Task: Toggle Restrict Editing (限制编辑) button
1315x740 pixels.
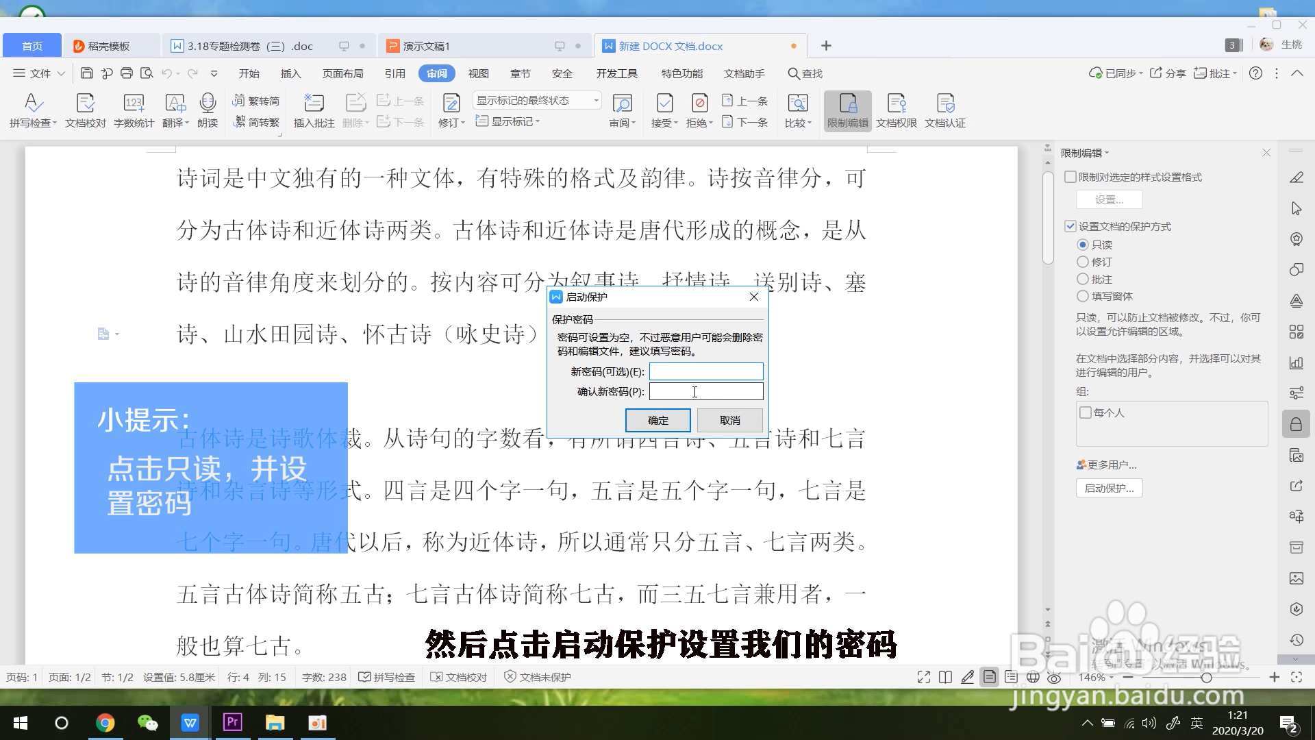Action: pos(847,110)
